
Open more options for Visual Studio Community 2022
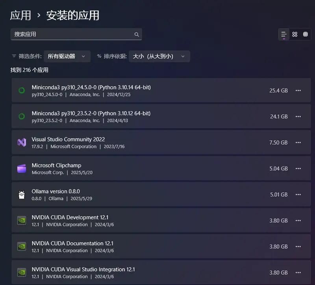pyautogui.click(x=298, y=143)
